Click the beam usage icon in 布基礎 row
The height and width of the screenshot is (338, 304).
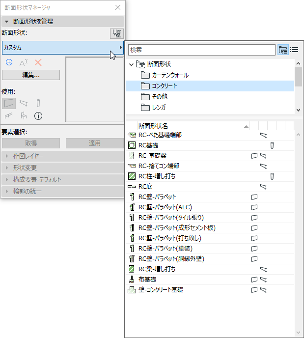tap(263, 280)
